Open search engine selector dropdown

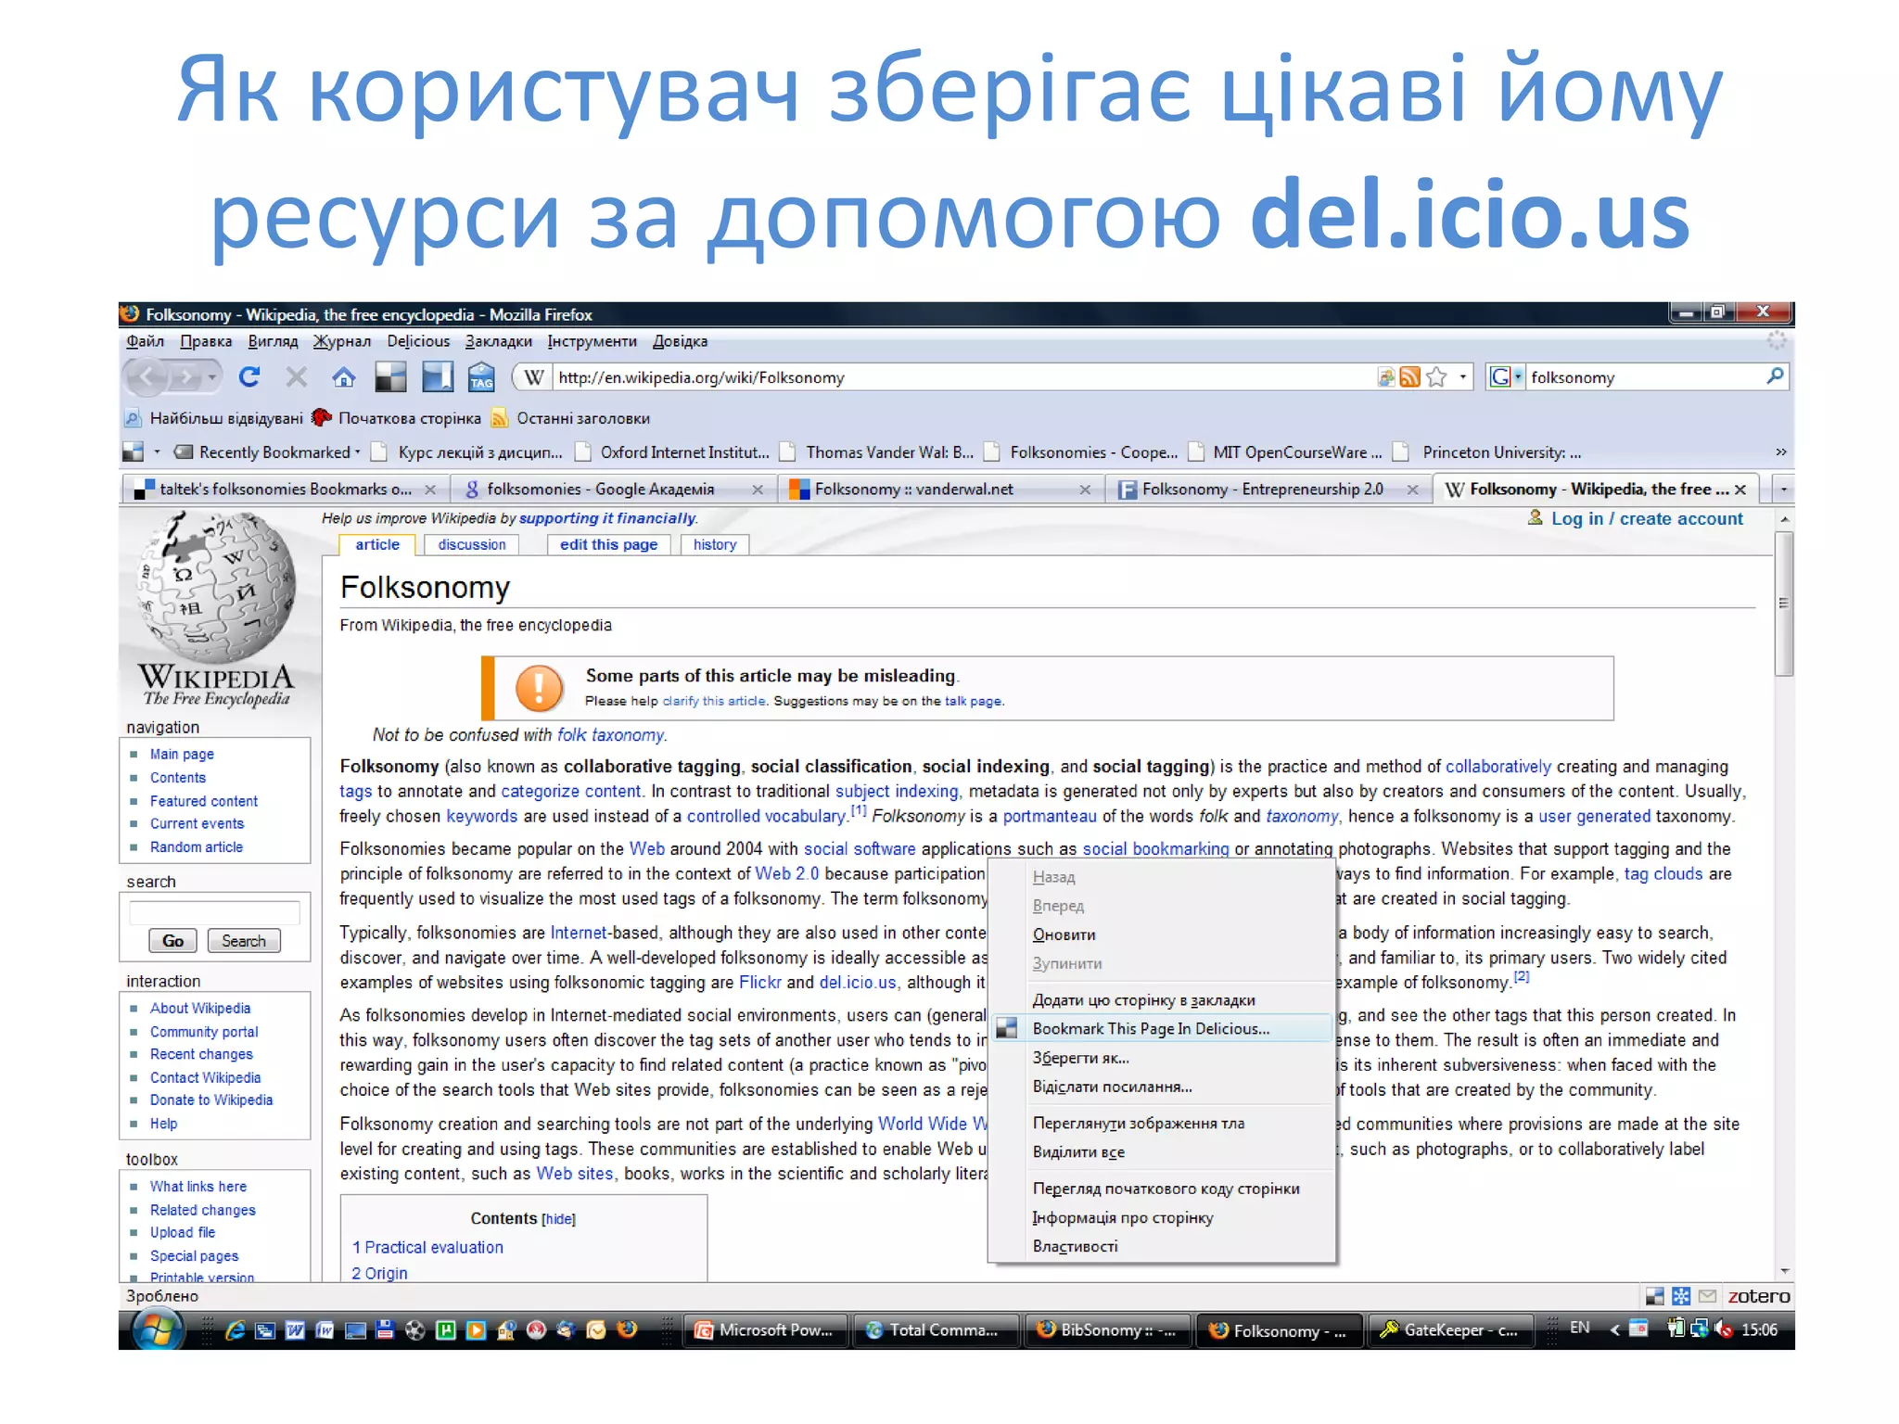(x=1518, y=376)
